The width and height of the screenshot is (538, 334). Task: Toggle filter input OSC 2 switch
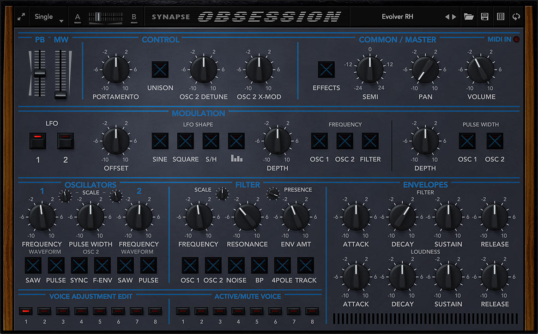click(213, 265)
